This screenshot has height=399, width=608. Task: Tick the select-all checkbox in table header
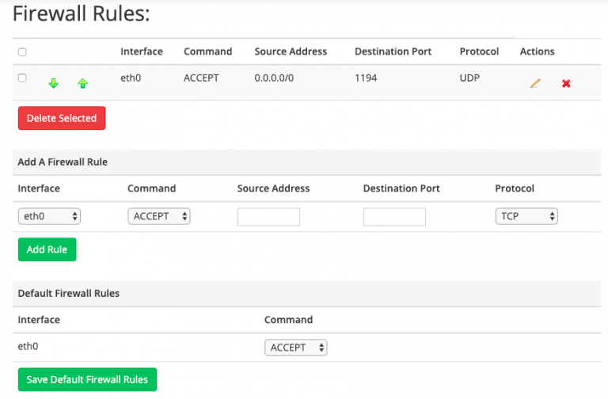pos(22,52)
